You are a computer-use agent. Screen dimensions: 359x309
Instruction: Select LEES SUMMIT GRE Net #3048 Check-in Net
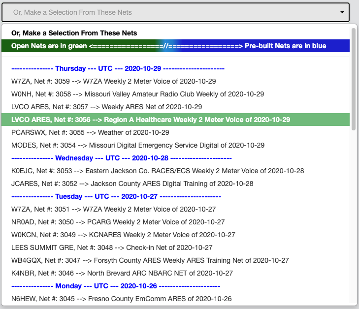pos(175,247)
